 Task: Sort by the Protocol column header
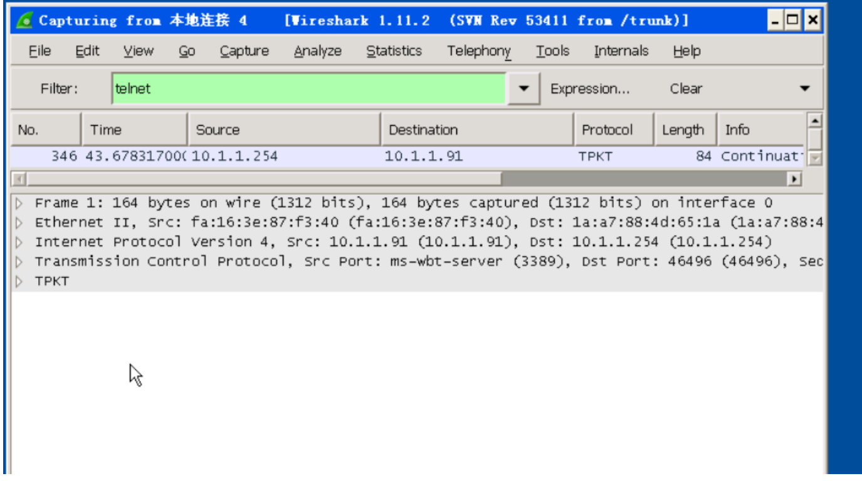pos(614,130)
